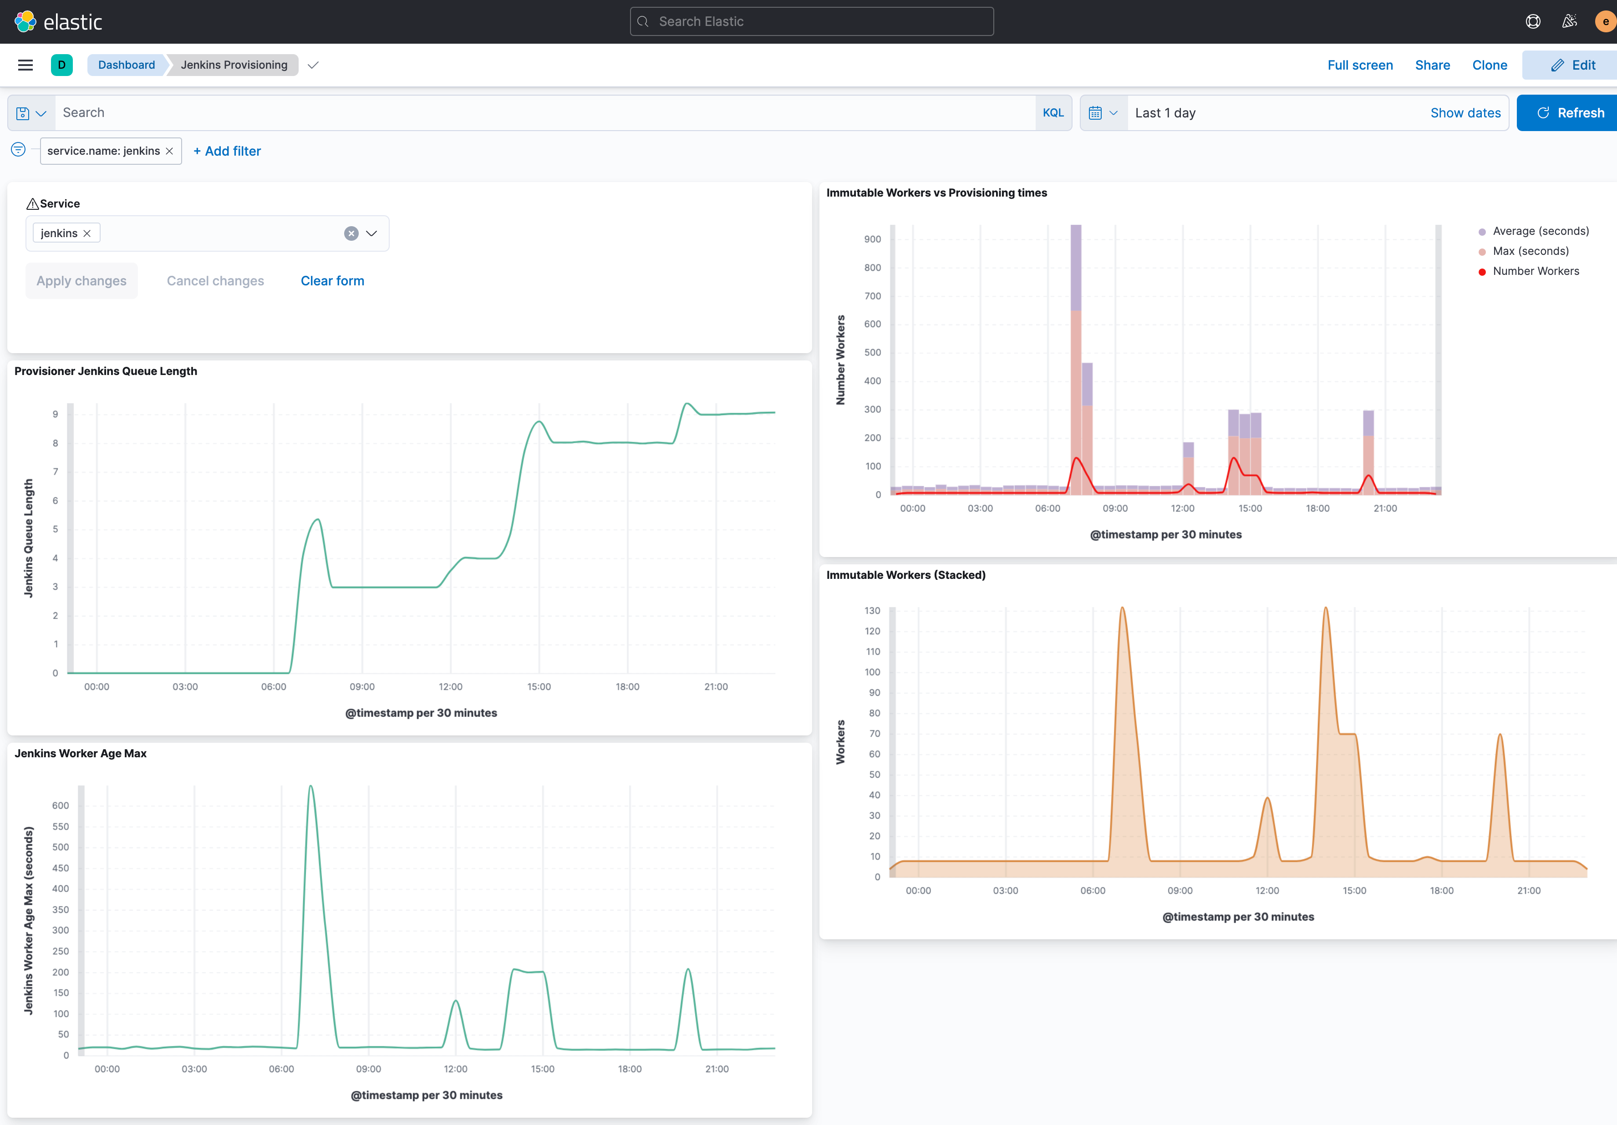Remove the service.name: jenkins filter
The image size is (1617, 1125).
[x=170, y=152]
